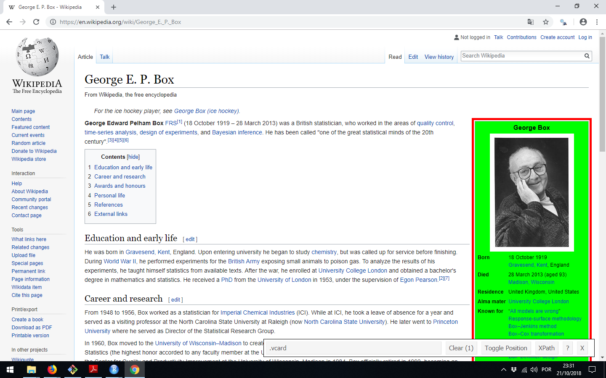Click the network Wi-Fi tray icon
This screenshot has width=606, height=378.
(524, 370)
